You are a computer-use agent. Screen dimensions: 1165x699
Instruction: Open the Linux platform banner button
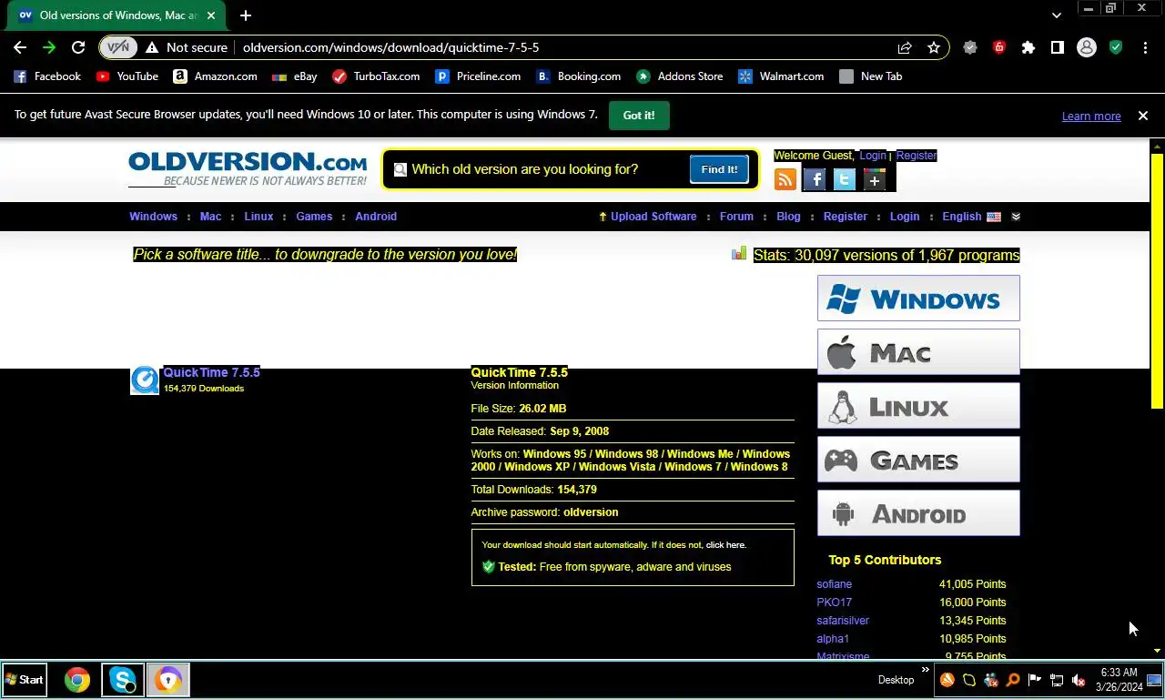click(x=918, y=405)
